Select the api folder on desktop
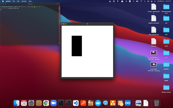The image size is (173, 108). coord(166,18)
